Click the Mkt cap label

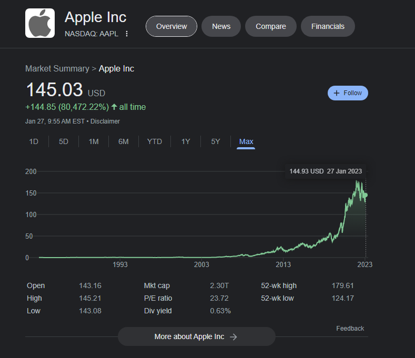point(157,286)
